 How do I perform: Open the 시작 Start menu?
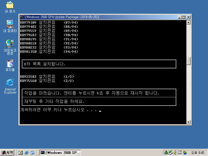point(7,153)
